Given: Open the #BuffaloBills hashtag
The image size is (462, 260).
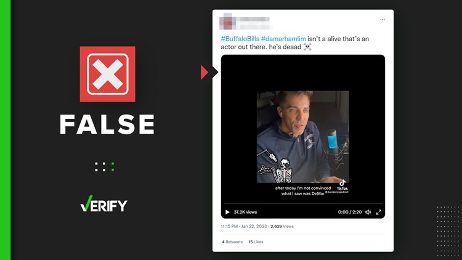Looking at the screenshot, I should tap(240, 39).
